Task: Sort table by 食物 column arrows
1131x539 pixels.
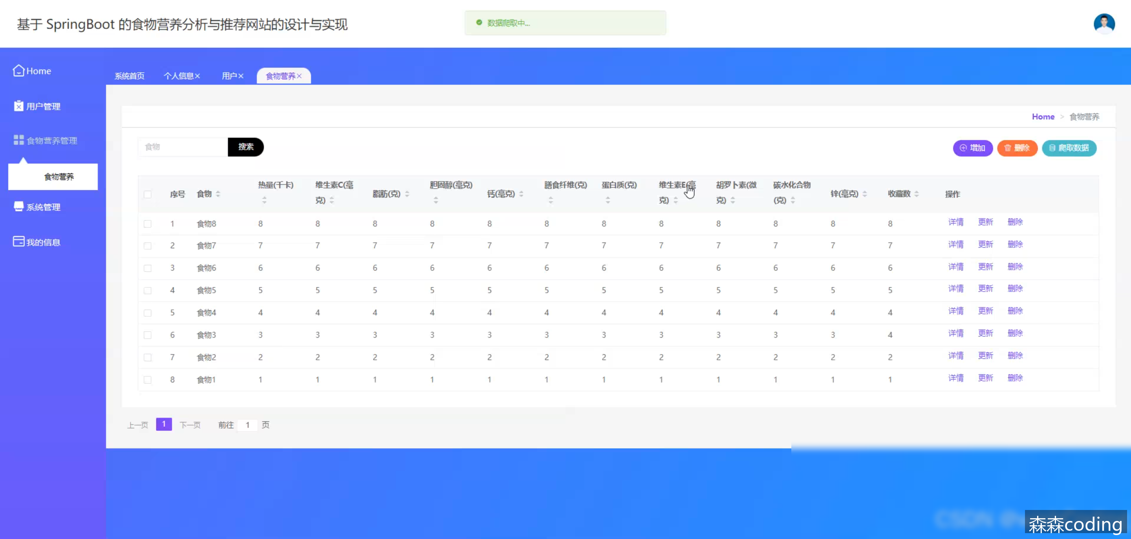Action: coord(218,194)
